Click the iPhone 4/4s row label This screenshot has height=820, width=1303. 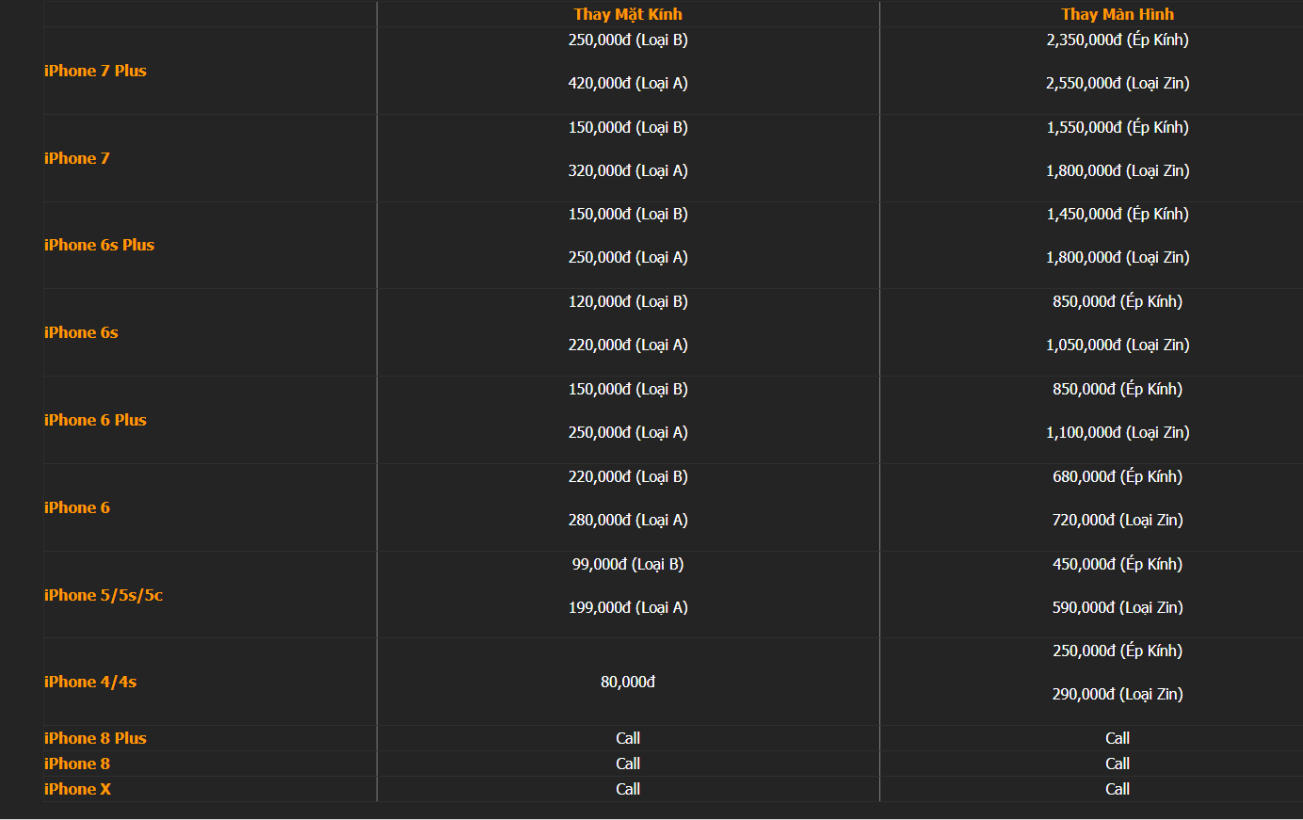(90, 682)
